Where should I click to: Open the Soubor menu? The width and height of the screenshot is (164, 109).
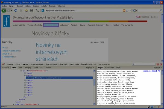4,6
